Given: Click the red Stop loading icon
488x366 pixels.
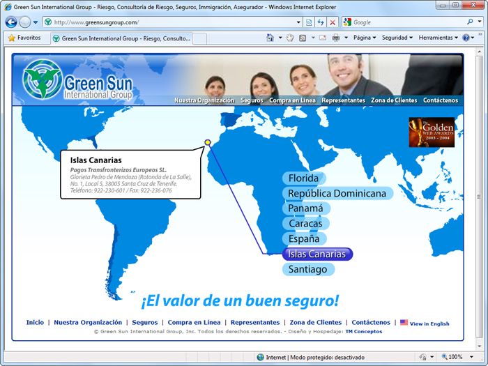Looking at the screenshot, I should pyautogui.click(x=333, y=22).
